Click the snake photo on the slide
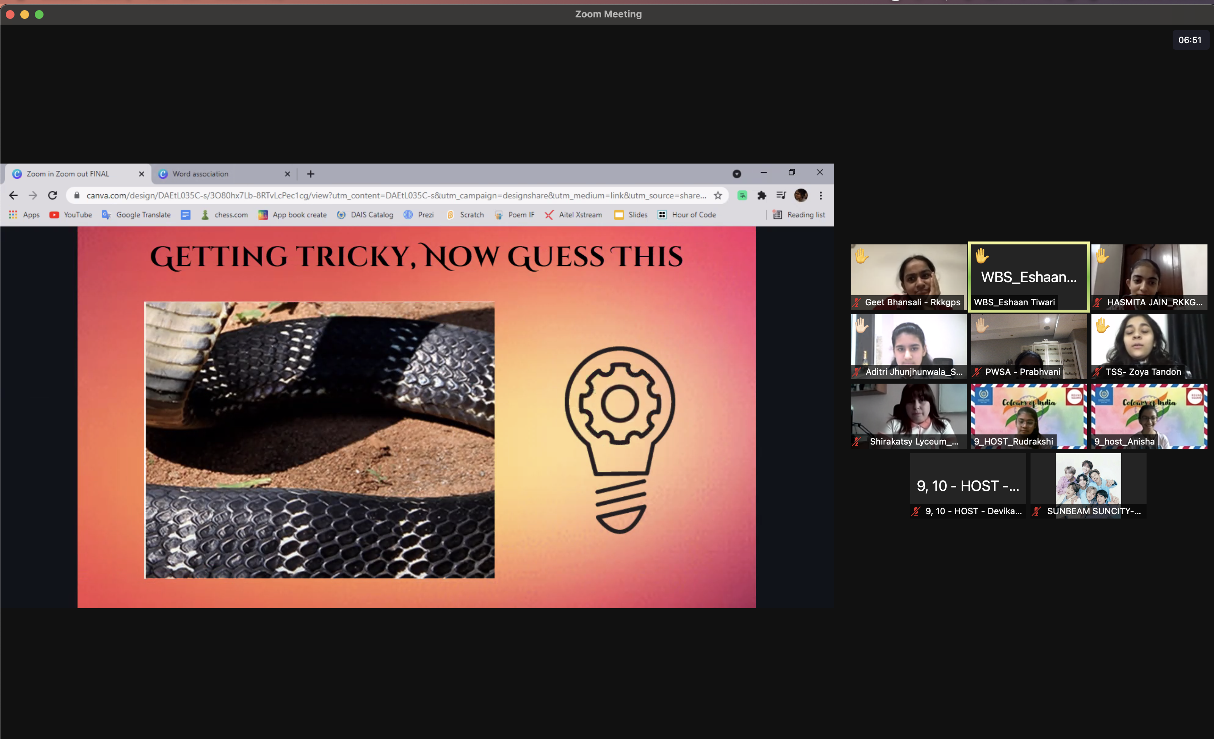The width and height of the screenshot is (1214, 739). (x=319, y=439)
